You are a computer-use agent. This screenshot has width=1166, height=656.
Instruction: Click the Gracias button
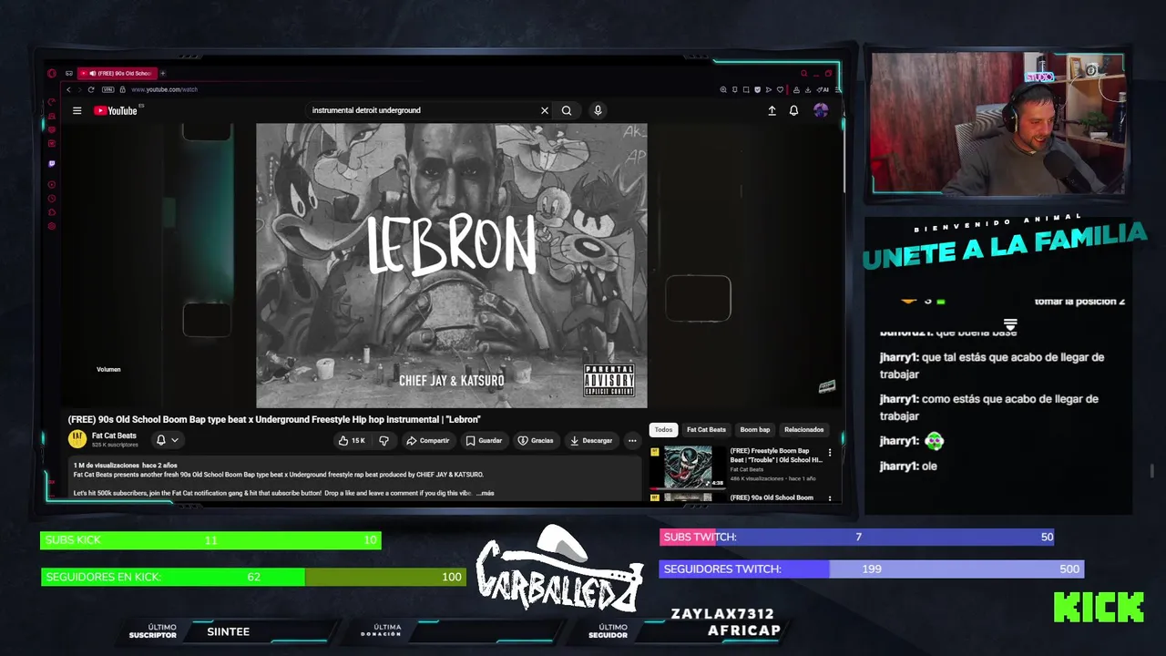536,440
